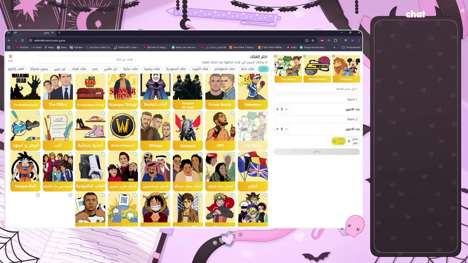Image resolution: width=468 pixels, height=263 pixels.
Task: Select the الكل category filter
Action: coord(263,69)
